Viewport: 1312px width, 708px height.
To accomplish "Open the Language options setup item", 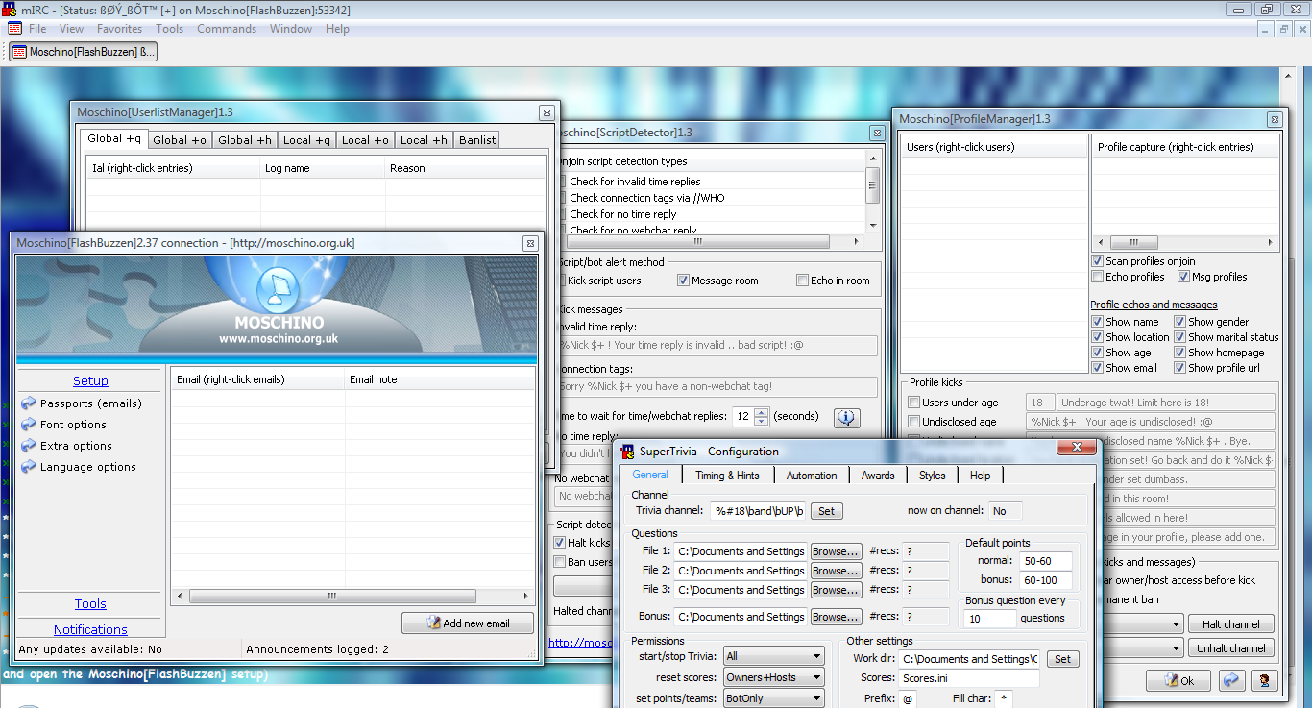I will 79,467.
